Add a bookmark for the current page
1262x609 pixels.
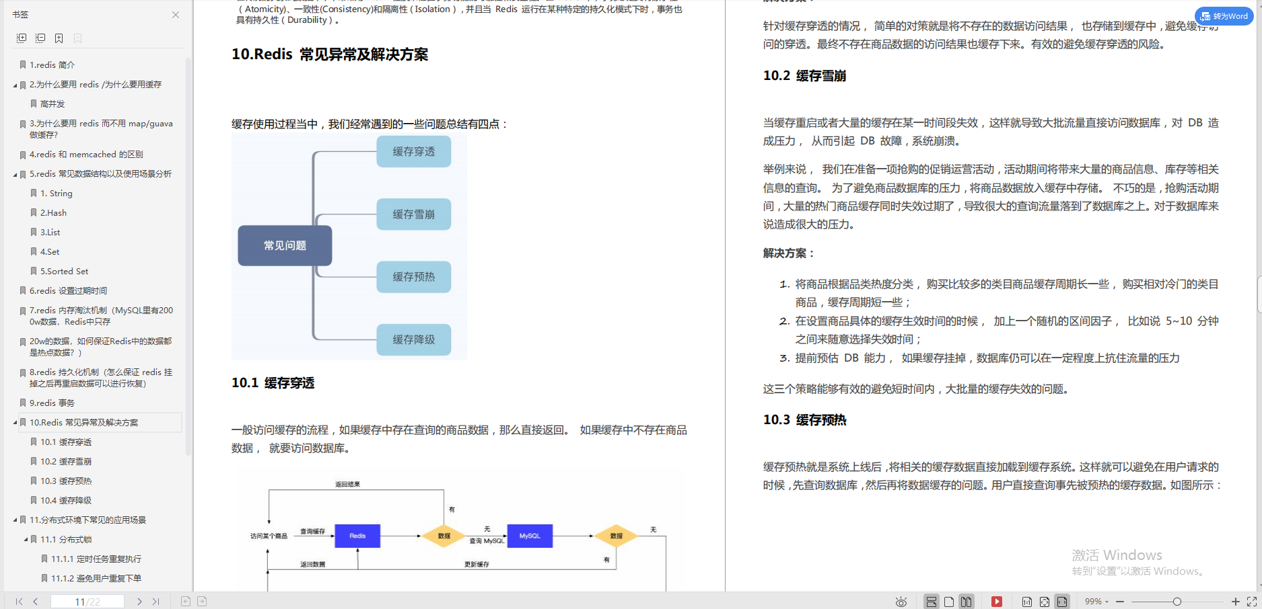(59, 38)
